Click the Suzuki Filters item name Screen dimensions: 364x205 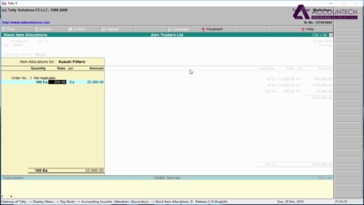click(72, 62)
